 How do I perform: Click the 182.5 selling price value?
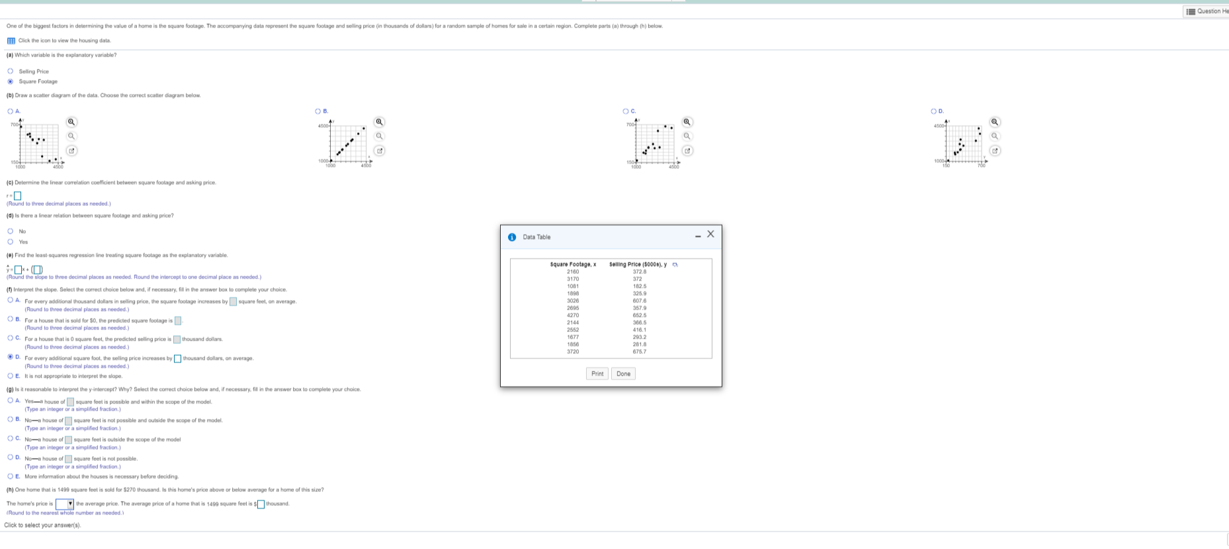coord(640,287)
